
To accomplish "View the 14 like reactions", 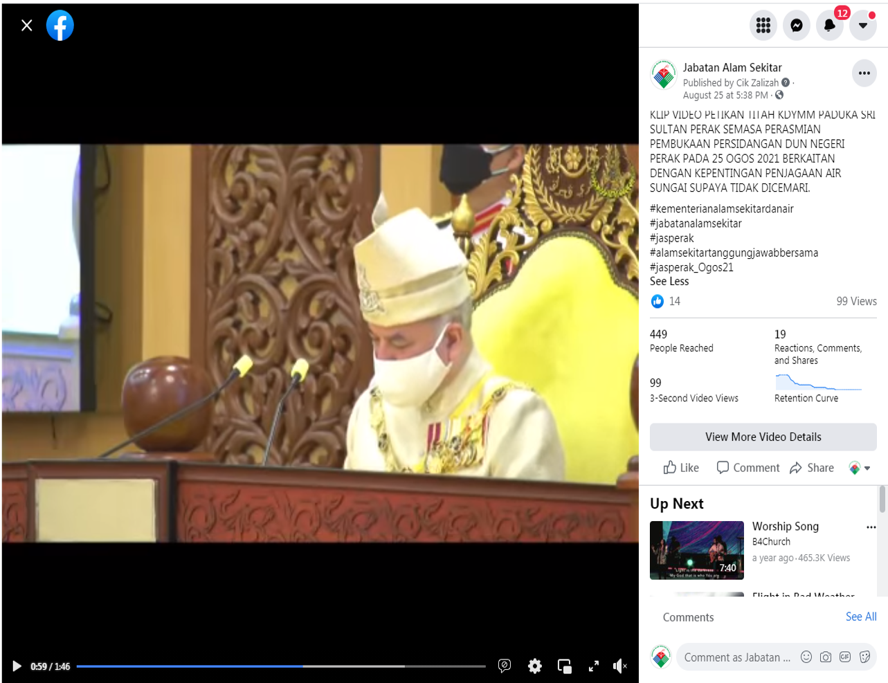I will [665, 301].
